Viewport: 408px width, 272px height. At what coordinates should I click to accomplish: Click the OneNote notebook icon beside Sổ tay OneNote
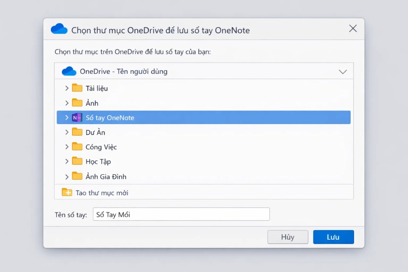77,117
